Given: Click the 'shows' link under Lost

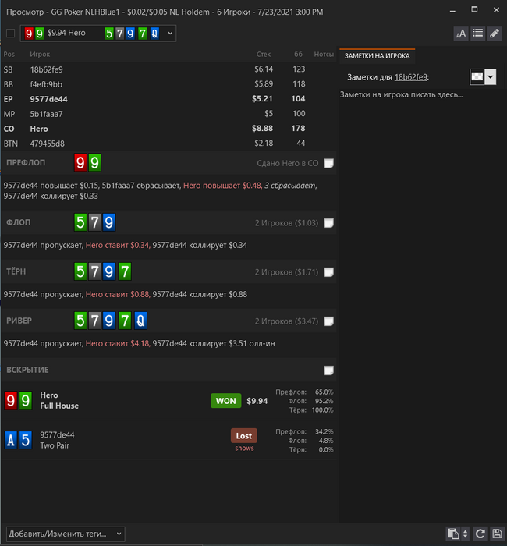Looking at the screenshot, I should click(x=244, y=448).
